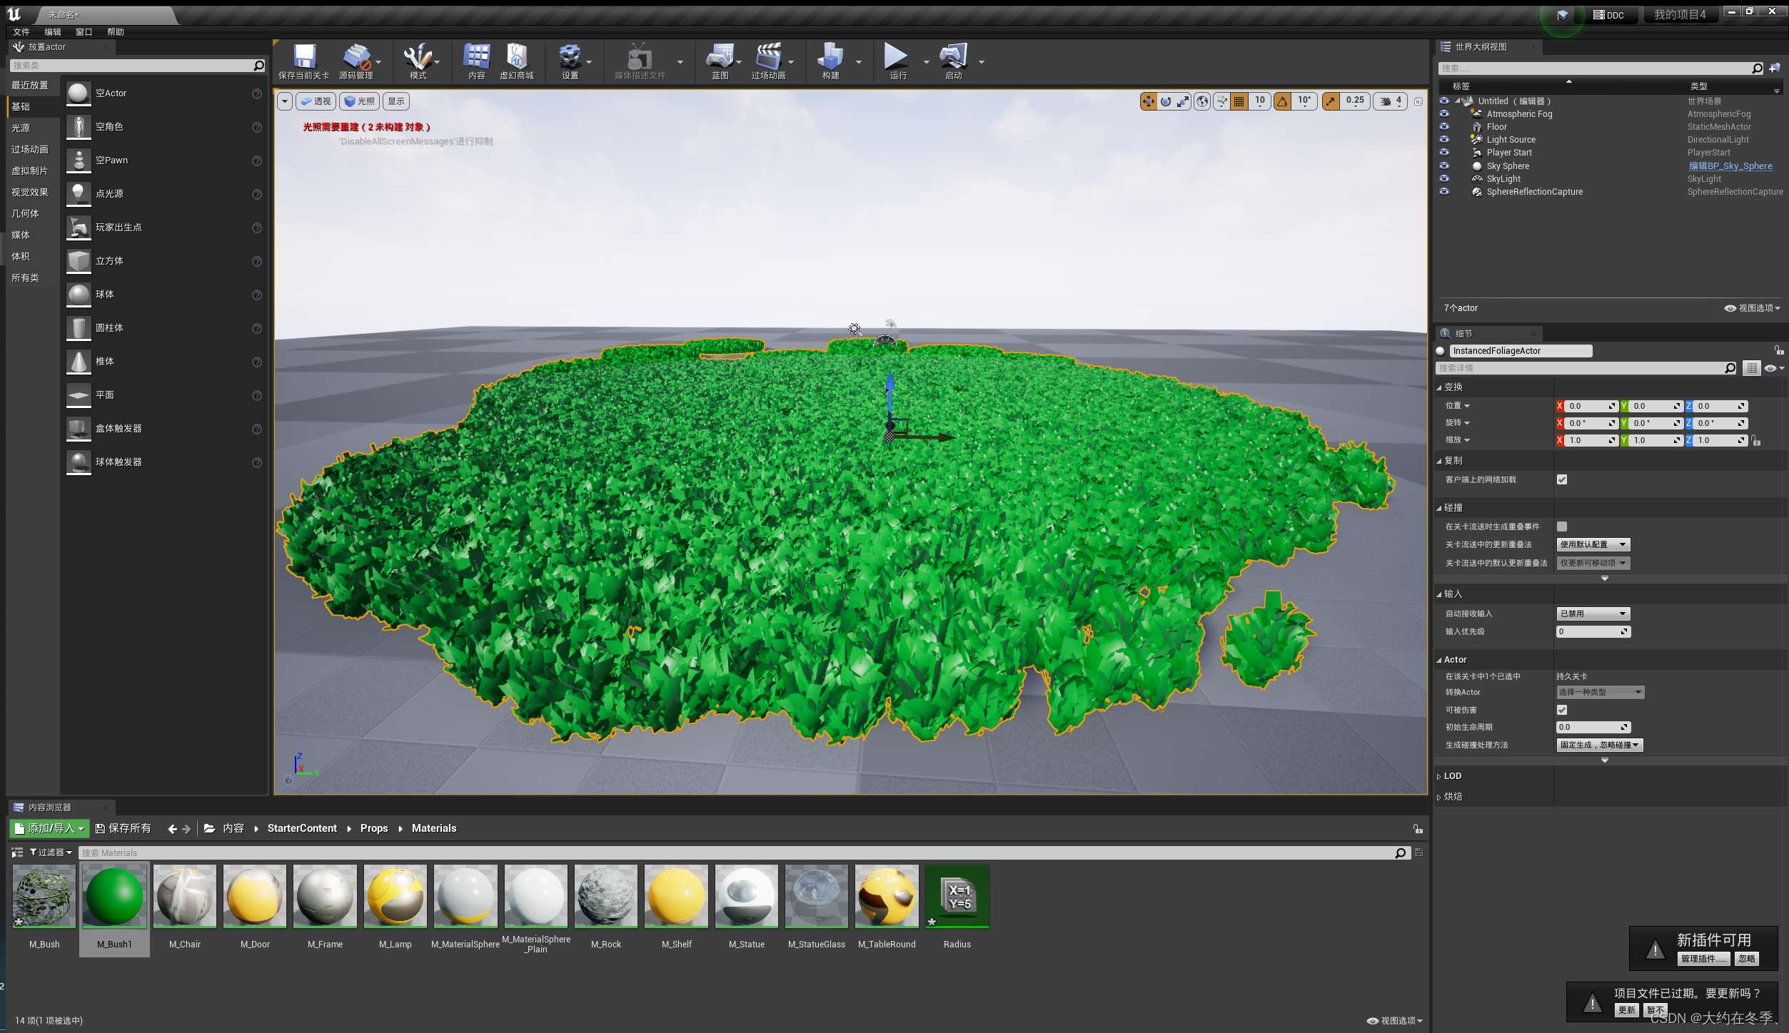
Task: Select the Lights category tab
Action: (21, 128)
